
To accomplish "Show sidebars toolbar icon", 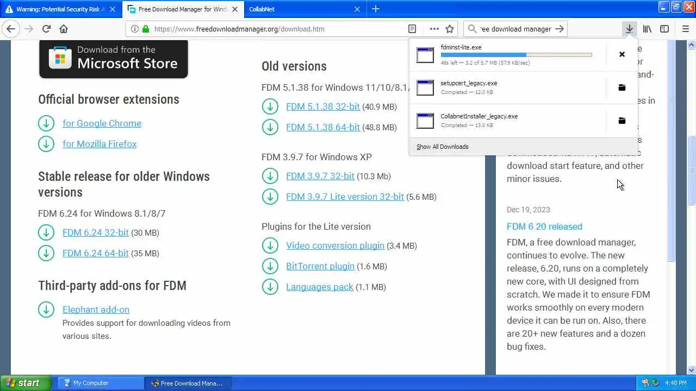I will point(664,29).
